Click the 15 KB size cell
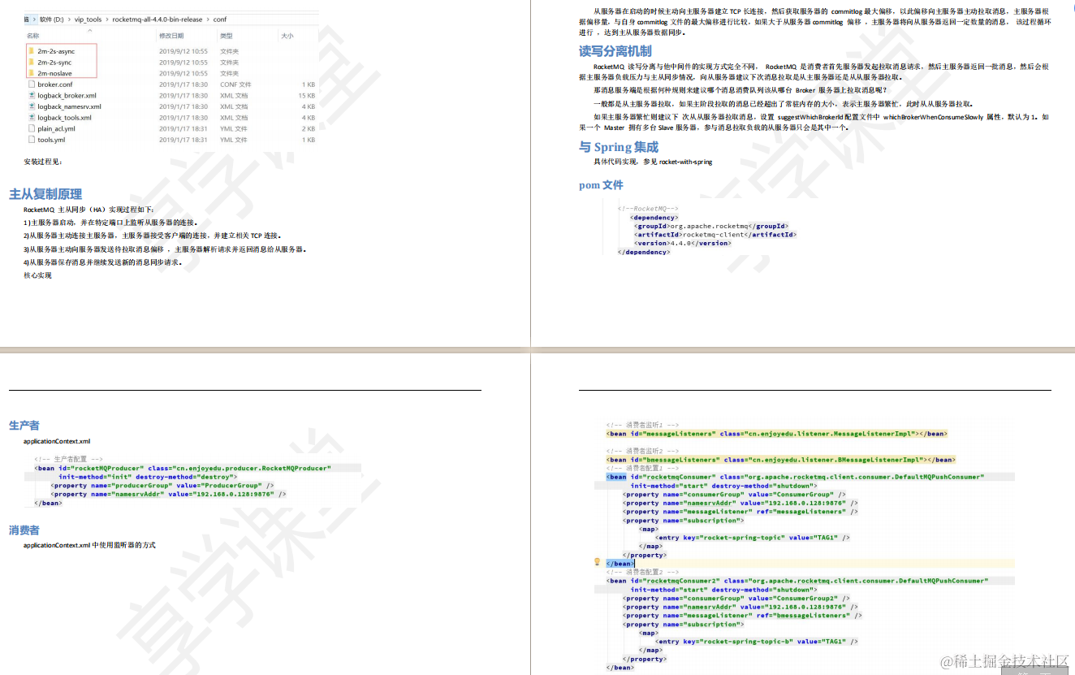1075x675 pixels. (x=307, y=96)
